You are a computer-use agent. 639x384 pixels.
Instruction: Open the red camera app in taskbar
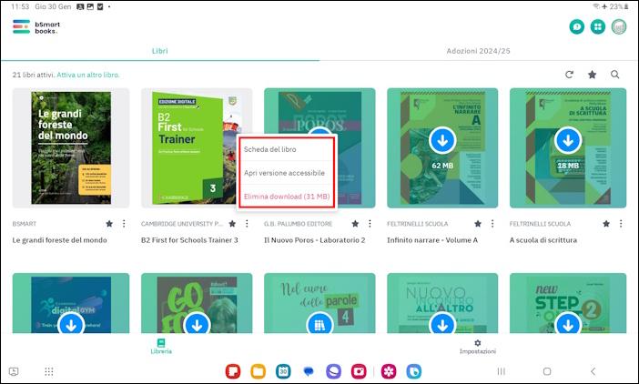click(x=359, y=371)
